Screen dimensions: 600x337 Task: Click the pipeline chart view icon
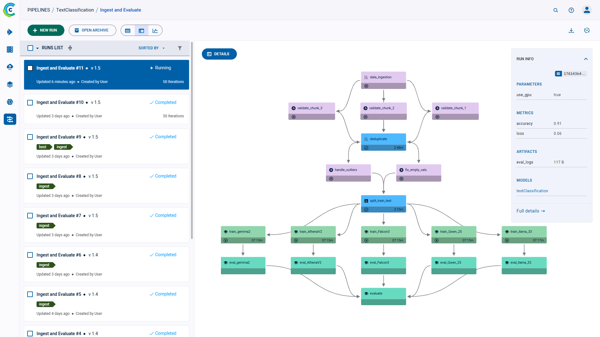[155, 31]
